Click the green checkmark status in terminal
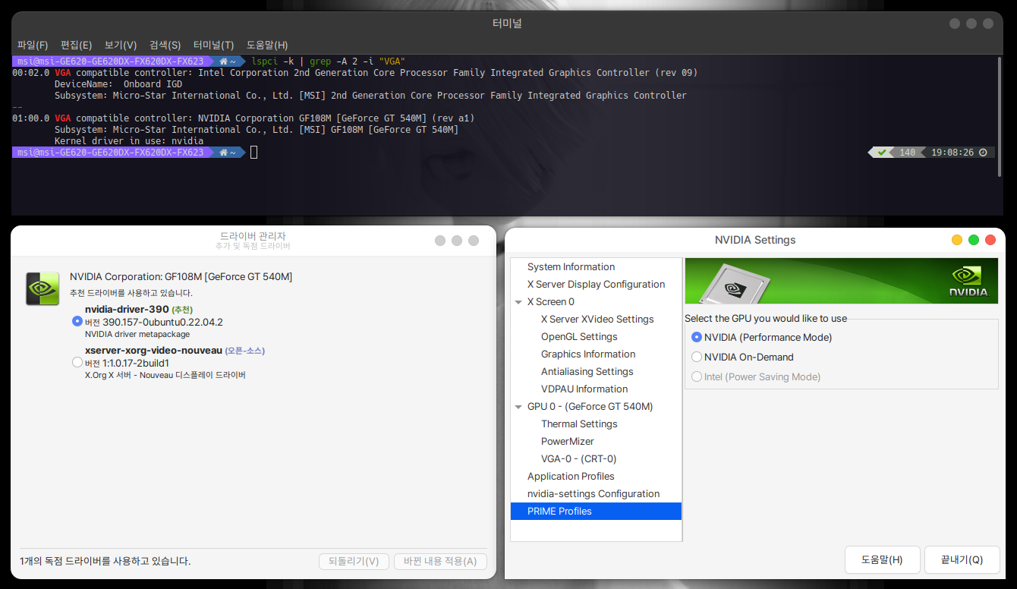Image resolution: width=1017 pixels, height=589 pixels. click(x=881, y=153)
